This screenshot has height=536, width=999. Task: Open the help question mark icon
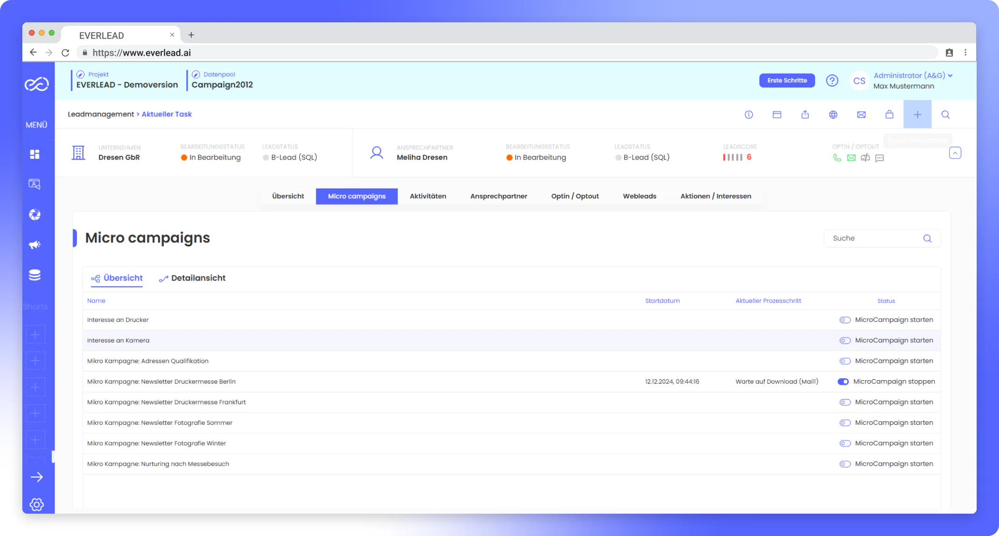pos(832,80)
